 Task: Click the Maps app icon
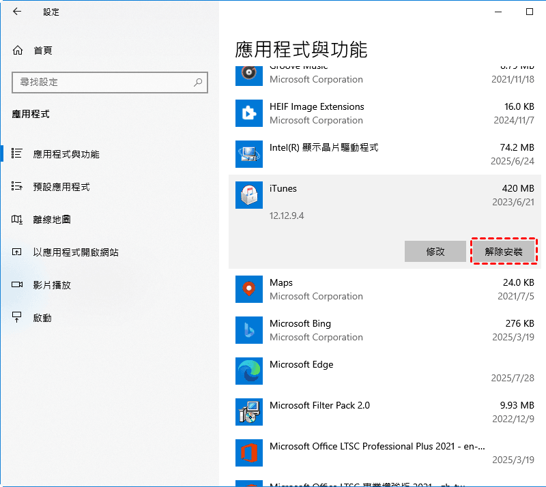click(x=249, y=289)
